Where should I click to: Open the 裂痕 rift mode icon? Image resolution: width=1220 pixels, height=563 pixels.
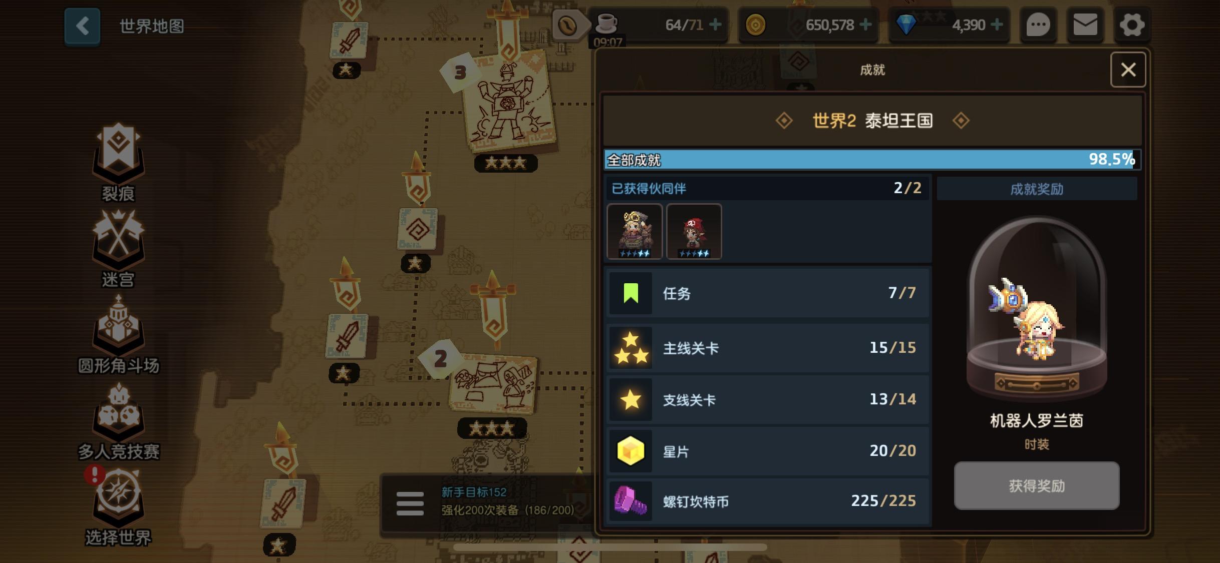tap(118, 161)
